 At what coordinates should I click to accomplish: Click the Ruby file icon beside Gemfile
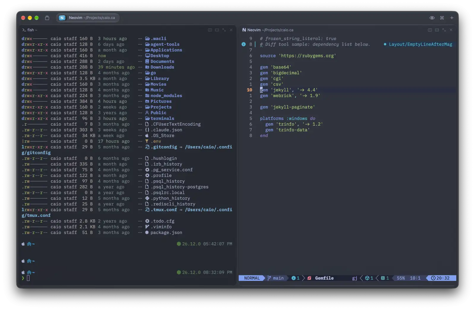tap(309, 278)
